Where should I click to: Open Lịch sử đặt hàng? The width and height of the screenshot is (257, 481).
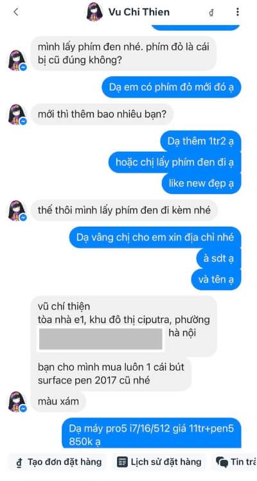pos(159,462)
